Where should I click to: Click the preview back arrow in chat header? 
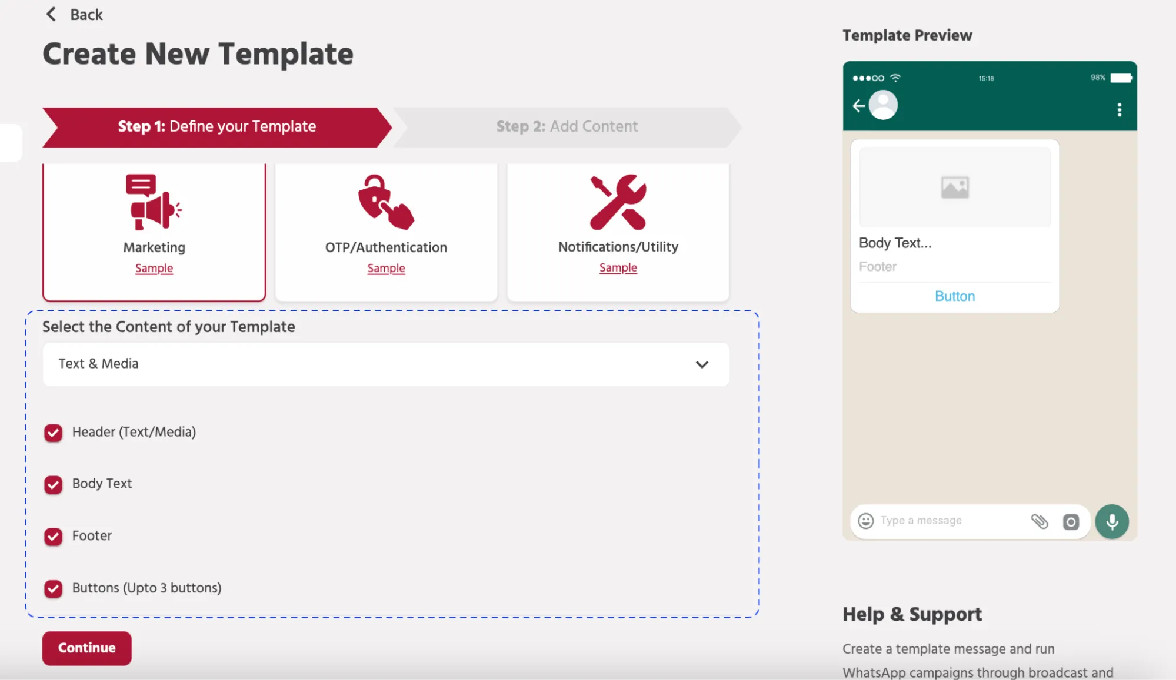859,106
